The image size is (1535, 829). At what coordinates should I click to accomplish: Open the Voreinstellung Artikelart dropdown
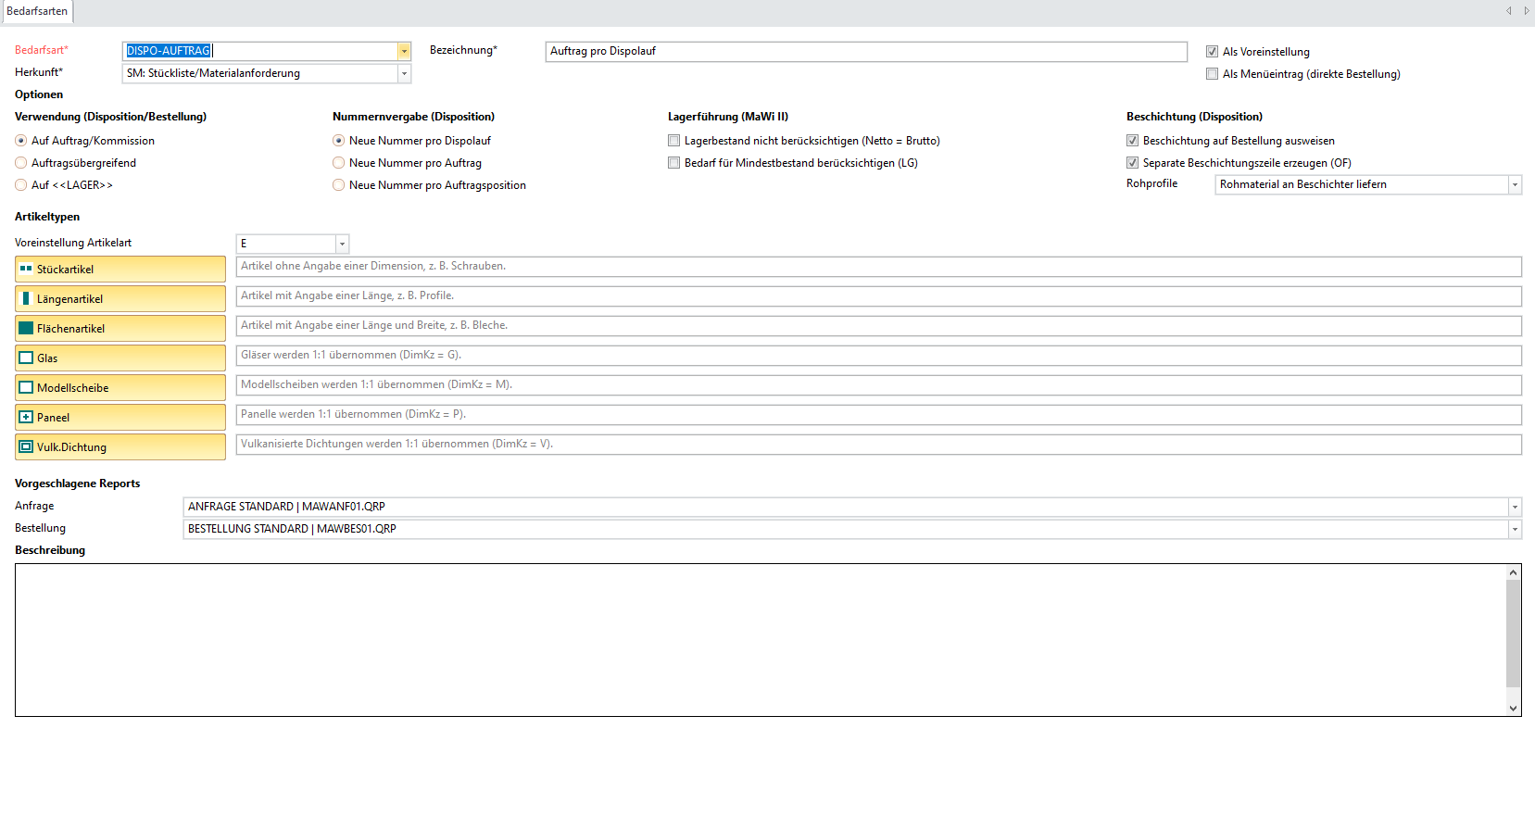point(342,244)
